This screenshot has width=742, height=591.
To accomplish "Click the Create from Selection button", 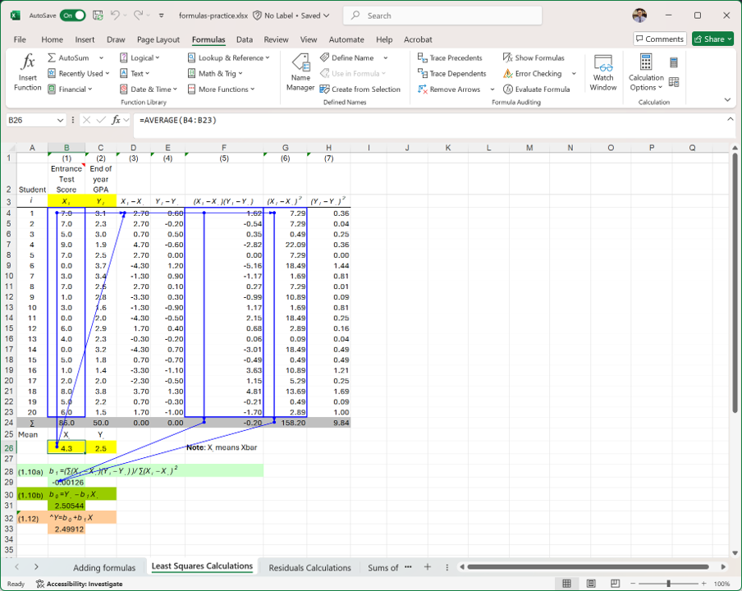I will [361, 89].
